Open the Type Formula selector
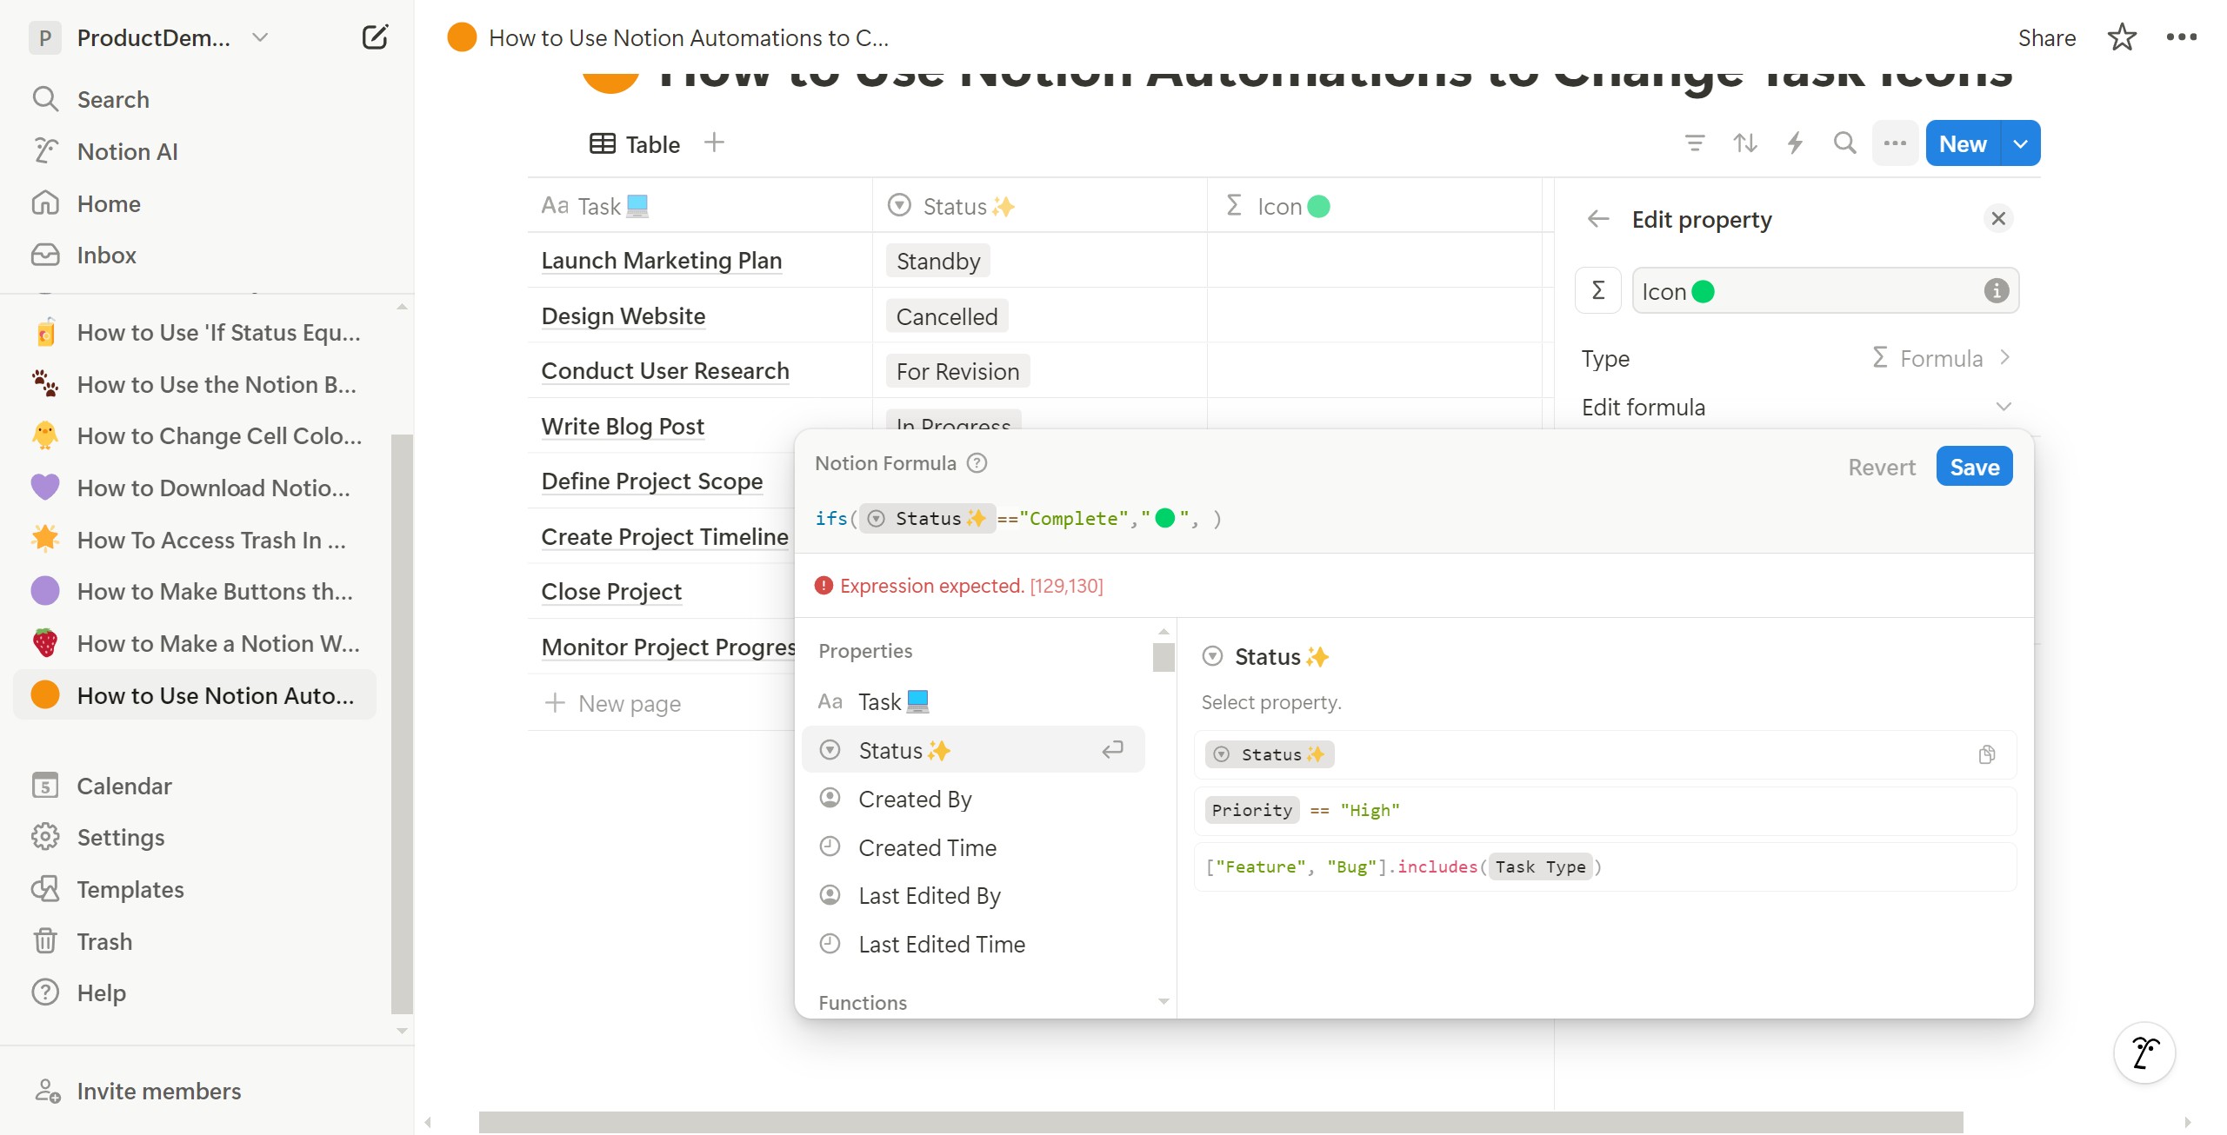This screenshot has width=2227, height=1135. coord(1940,358)
